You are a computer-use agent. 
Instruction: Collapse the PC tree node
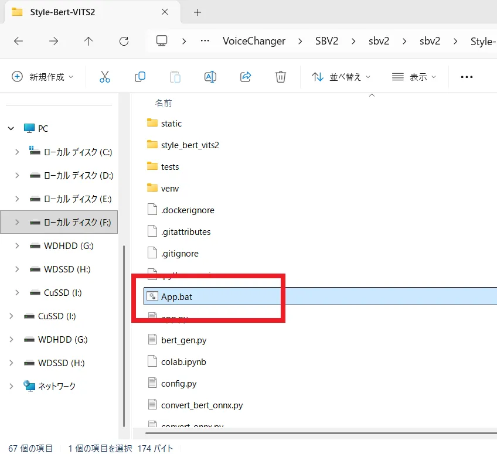11,128
